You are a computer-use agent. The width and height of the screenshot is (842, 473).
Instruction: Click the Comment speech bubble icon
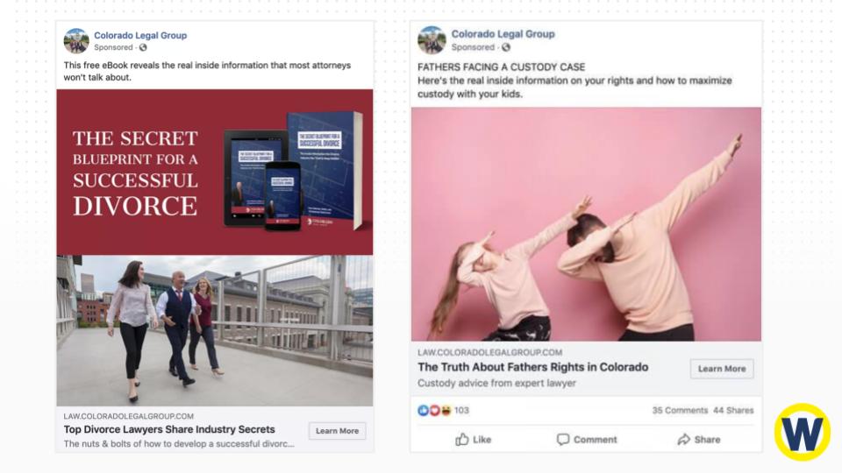563,440
